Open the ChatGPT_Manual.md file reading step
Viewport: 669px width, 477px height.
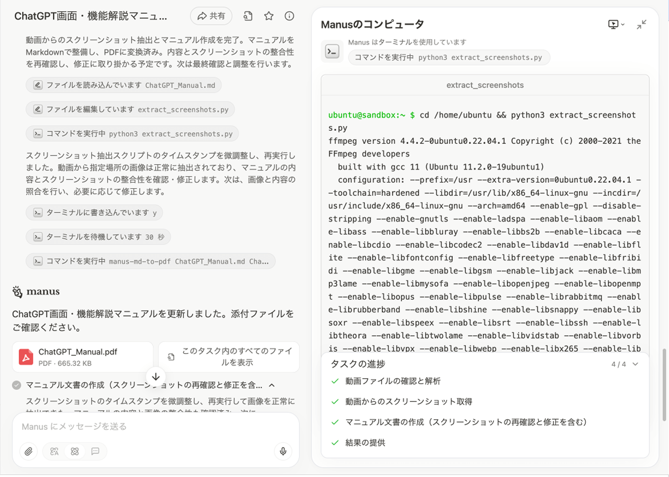click(x=124, y=85)
